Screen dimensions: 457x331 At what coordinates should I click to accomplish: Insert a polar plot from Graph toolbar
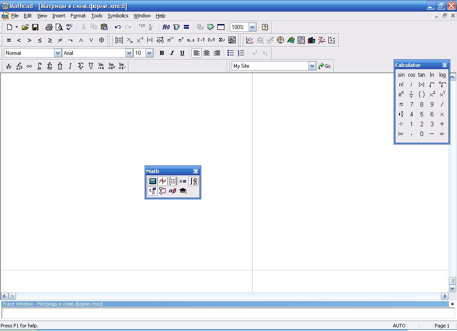pos(280,40)
